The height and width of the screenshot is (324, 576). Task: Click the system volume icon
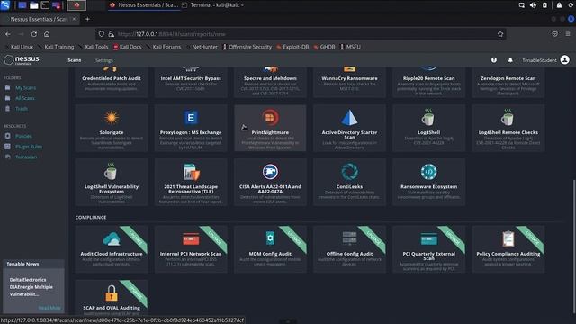pos(533,5)
